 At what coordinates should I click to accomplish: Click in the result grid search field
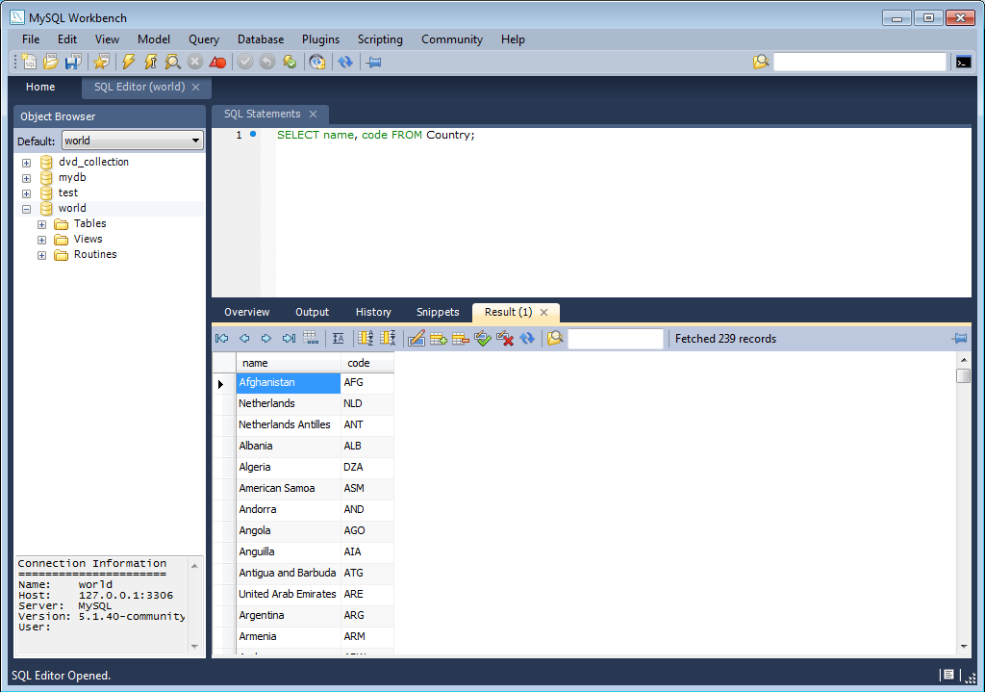point(616,338)
